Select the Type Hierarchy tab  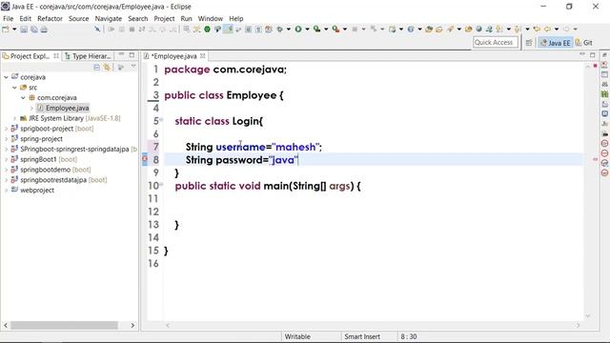click(88, 56)
